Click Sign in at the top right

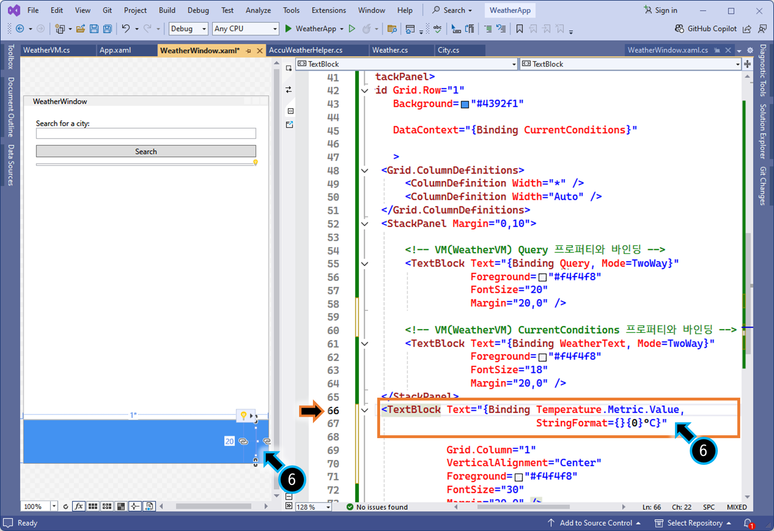pos(660,10)
